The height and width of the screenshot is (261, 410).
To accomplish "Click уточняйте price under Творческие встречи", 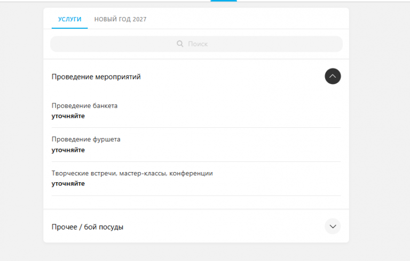I will click(x=68, y=184).
